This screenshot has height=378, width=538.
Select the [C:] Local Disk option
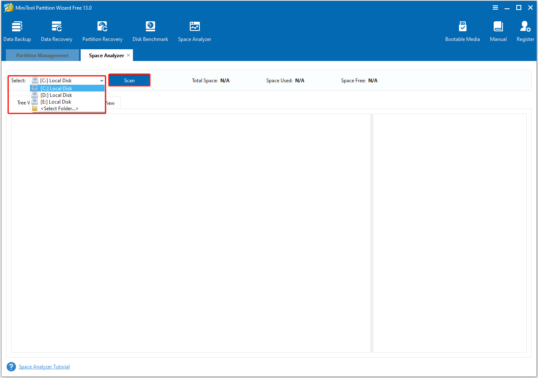click(x=67, y=88)
